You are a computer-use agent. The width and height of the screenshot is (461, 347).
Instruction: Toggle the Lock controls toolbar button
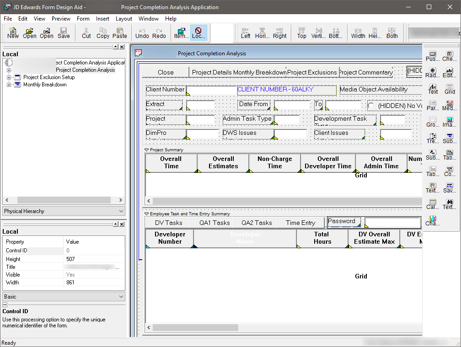[x=198, y=32]
